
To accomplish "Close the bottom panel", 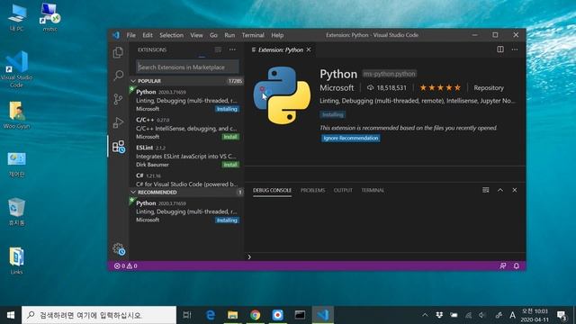I will click(515, 190).
